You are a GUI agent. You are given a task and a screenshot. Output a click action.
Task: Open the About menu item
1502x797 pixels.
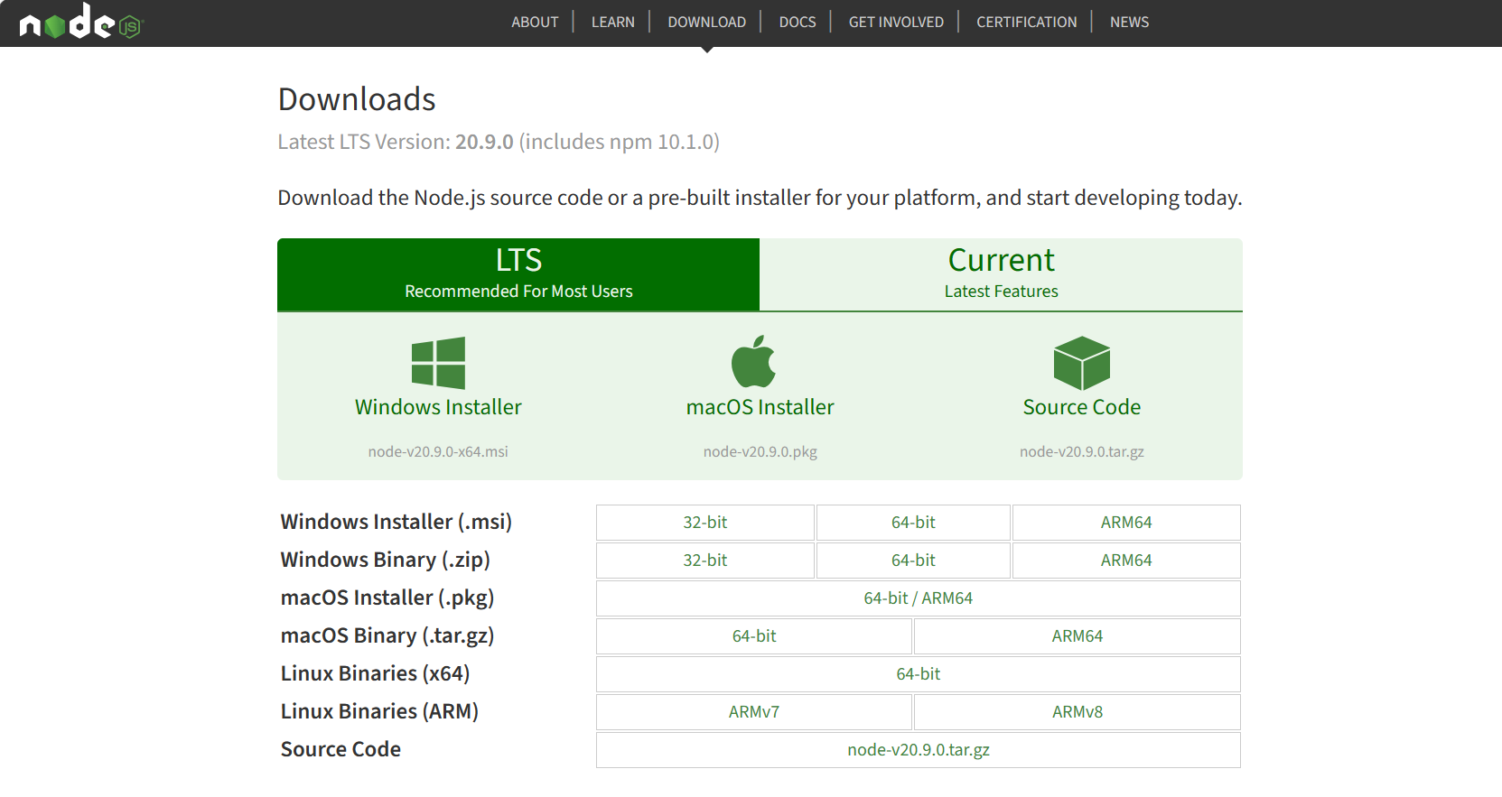[x=535, y=22]
